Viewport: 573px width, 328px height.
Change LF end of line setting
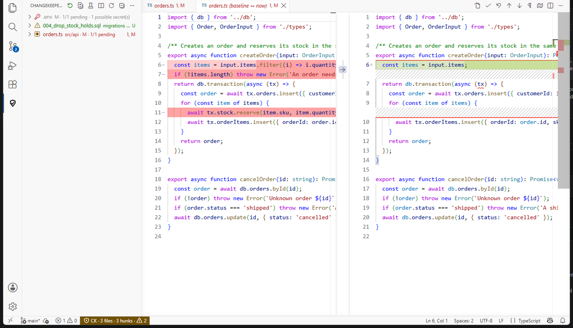tap(502, 321)
